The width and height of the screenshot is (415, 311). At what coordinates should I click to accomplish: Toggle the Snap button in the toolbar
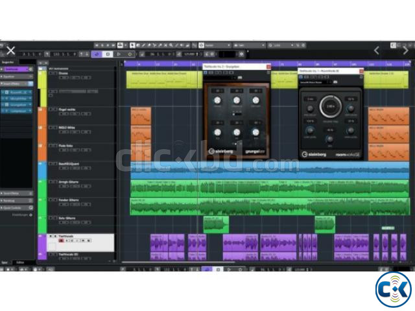point(202,45)
